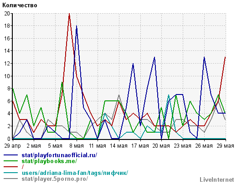Viewport: 237px width, 184px height.
Task: Click the red "/" legend entry
Action: point(23,167)
